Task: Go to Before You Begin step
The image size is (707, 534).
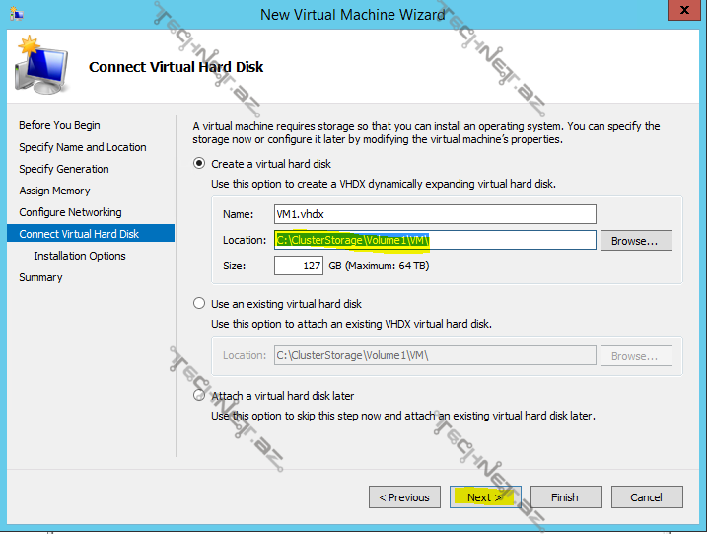Action: pos(59,125)
